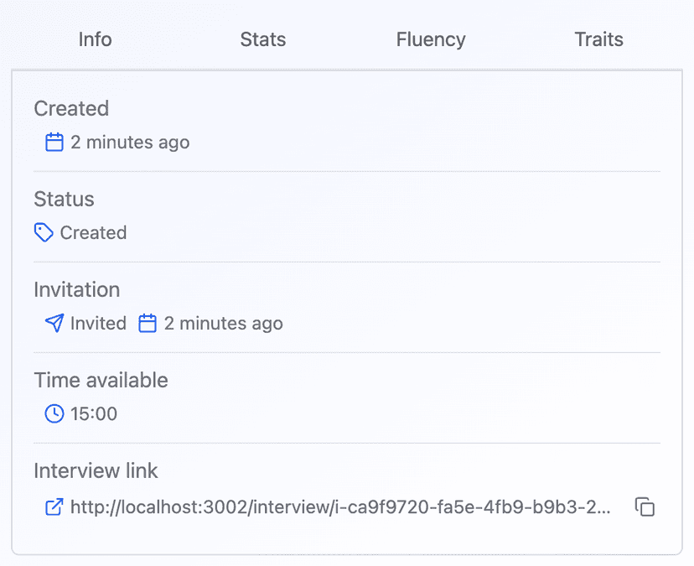Image resolution: width=694 pixels, height=566 pixels.
Task: Switch to the Info tab
Action: (95, 39)
